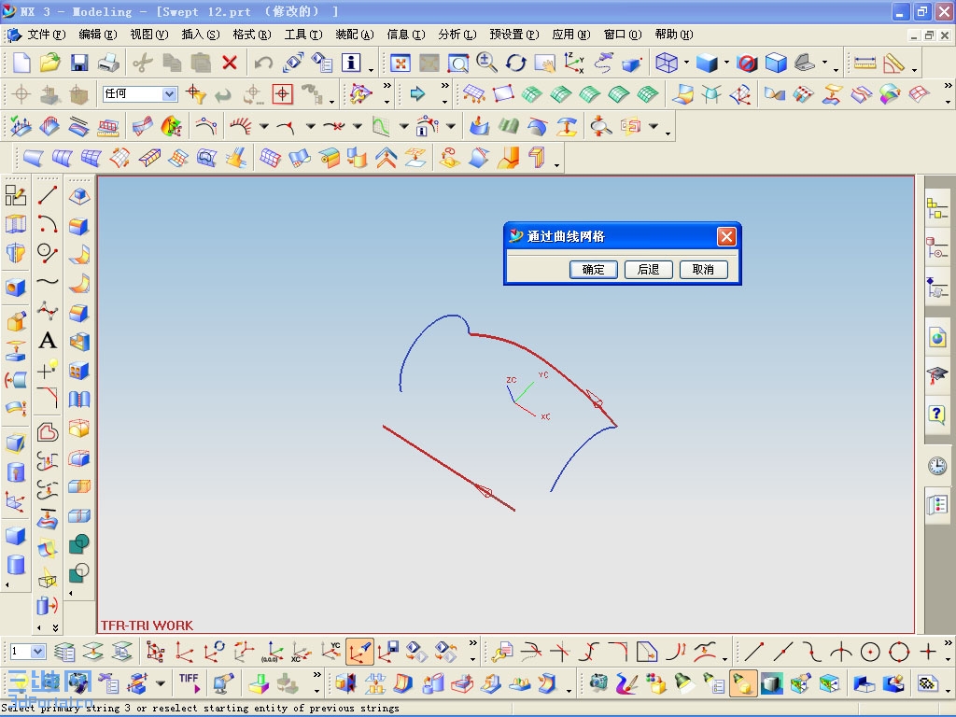Image resolution: width=956 pixels, height=717 pixels.
Task: Open the 帮助(H) menu
Action: pos(674,35)
